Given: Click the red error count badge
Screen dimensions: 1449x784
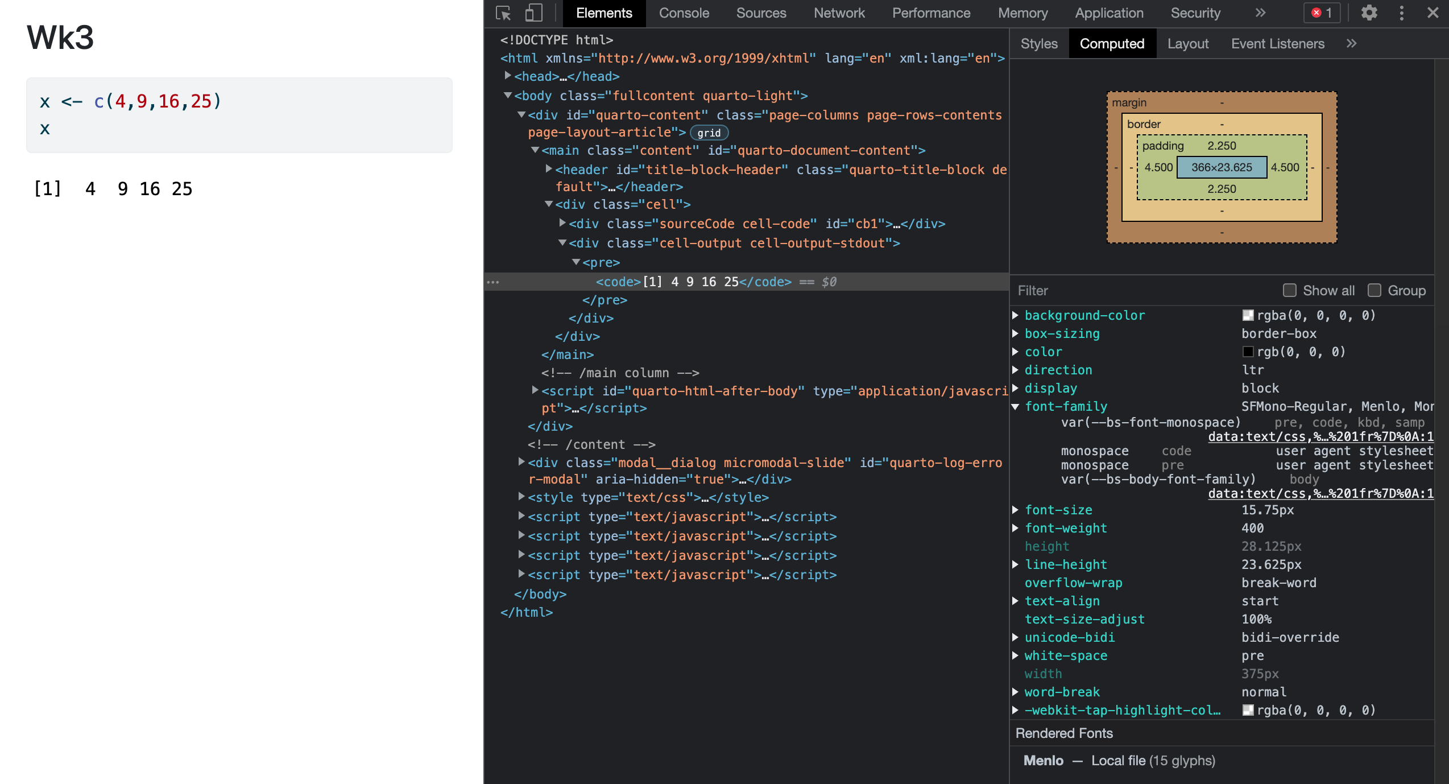Looking at the screenshot, I should (x=1322, y=13).
